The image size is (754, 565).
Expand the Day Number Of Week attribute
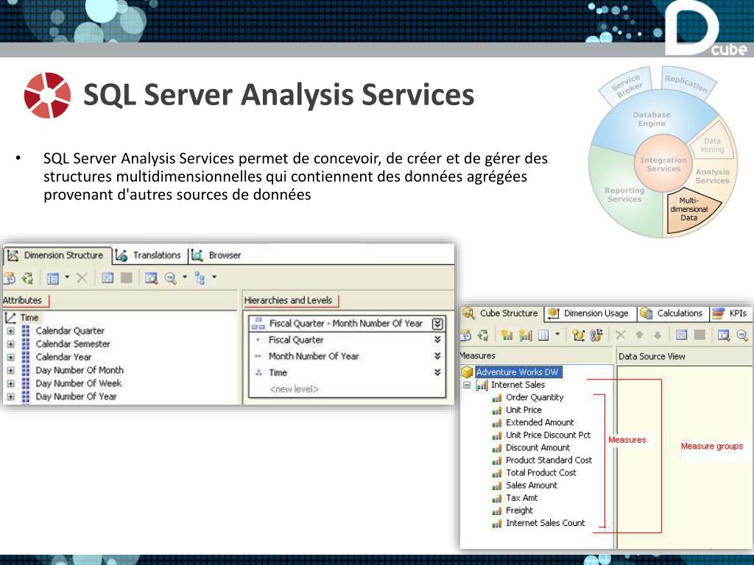click(10, 383)
